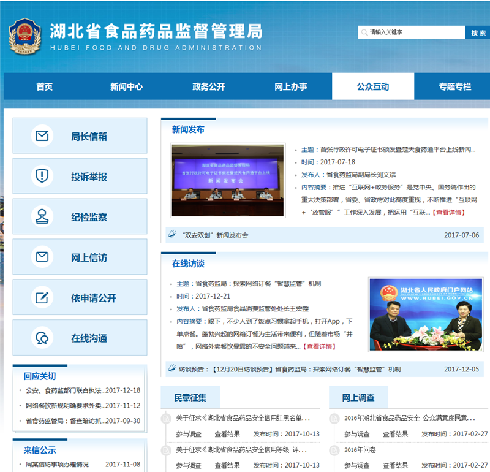490x472 pixels.
Task: Open 查看详情 link in 在线访谈 section
Action: [319, 346]
